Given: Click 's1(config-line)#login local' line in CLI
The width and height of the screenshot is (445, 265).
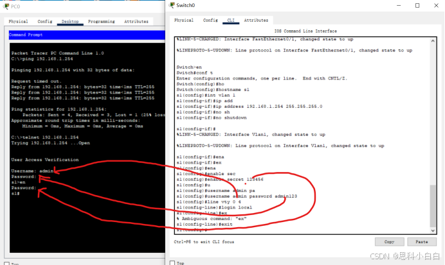Looking at the screenshot, I should pyautogui.click(x=214, y=207).
